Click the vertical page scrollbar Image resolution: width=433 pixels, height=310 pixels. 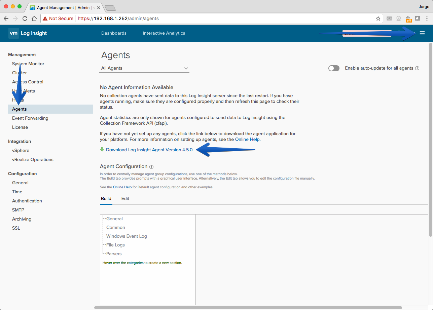click(430, 140)
